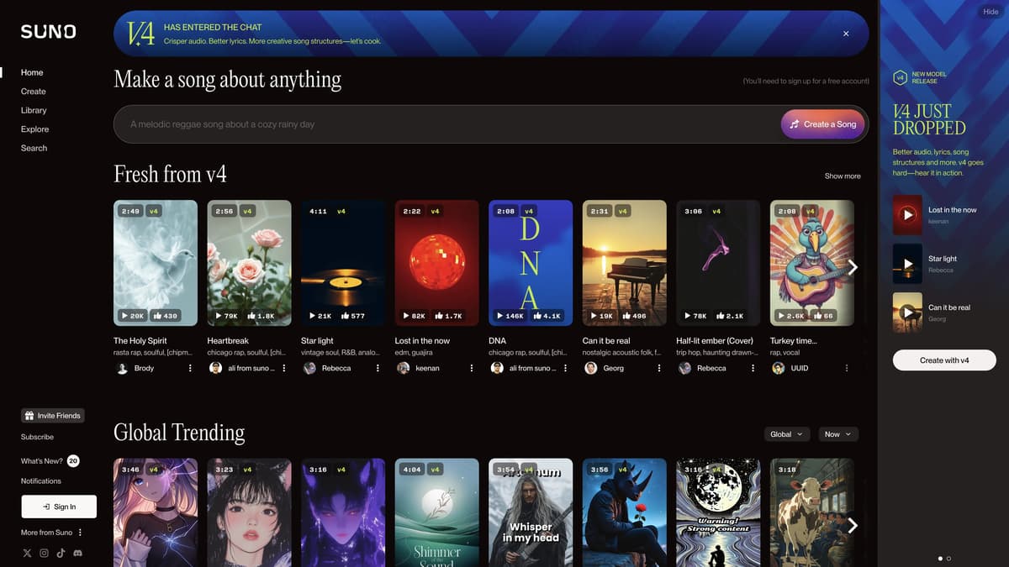Open Suno's Instagram icon in sidebar

click(45, 554)
